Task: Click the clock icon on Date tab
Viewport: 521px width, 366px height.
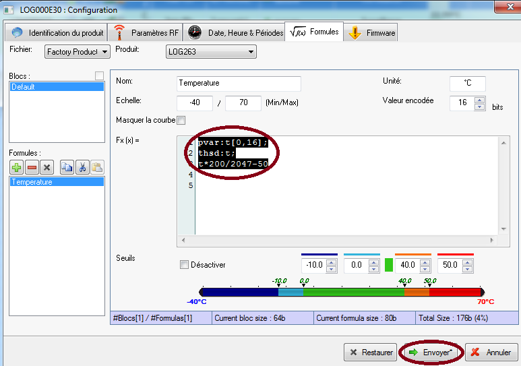Action: coord(195,32)
